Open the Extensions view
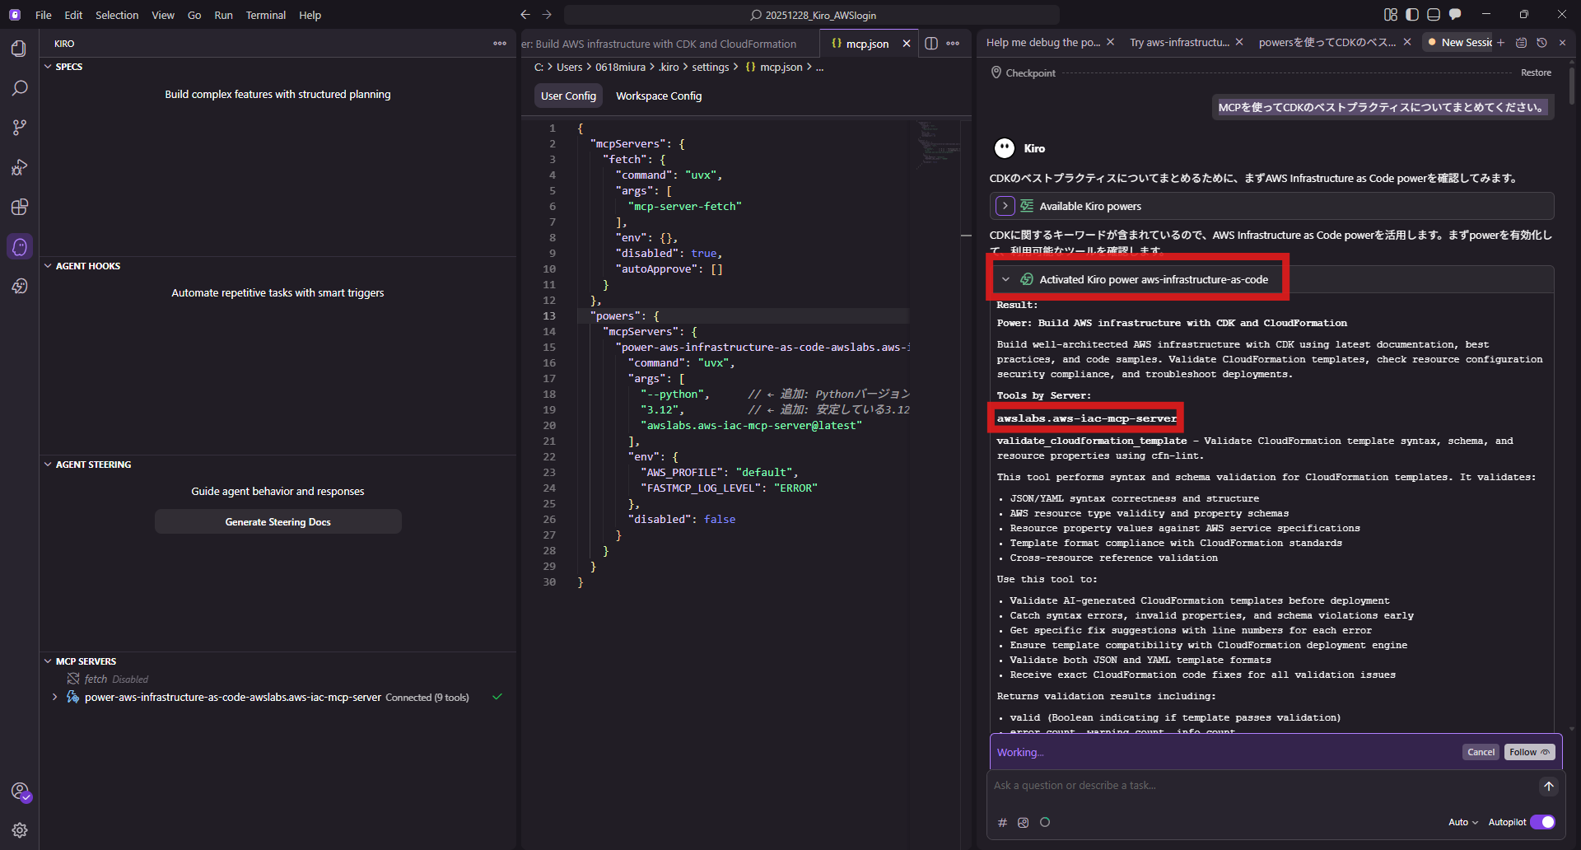1581x850 pixels. tap(19, 207)
